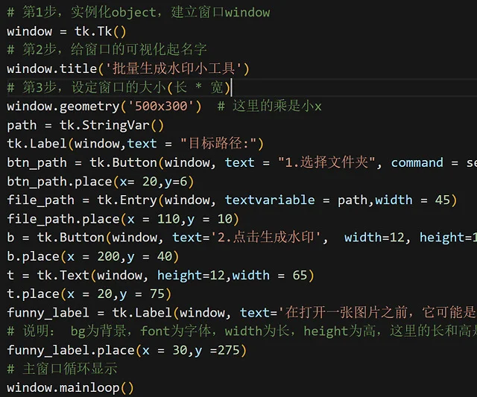Click 'textvariable' in the tk.Entry line
Viewport: 477px width, 397px height.
tap(270, 200)
